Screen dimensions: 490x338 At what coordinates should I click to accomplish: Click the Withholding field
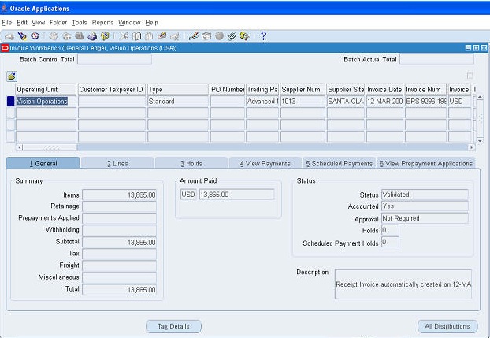(120, 230)
